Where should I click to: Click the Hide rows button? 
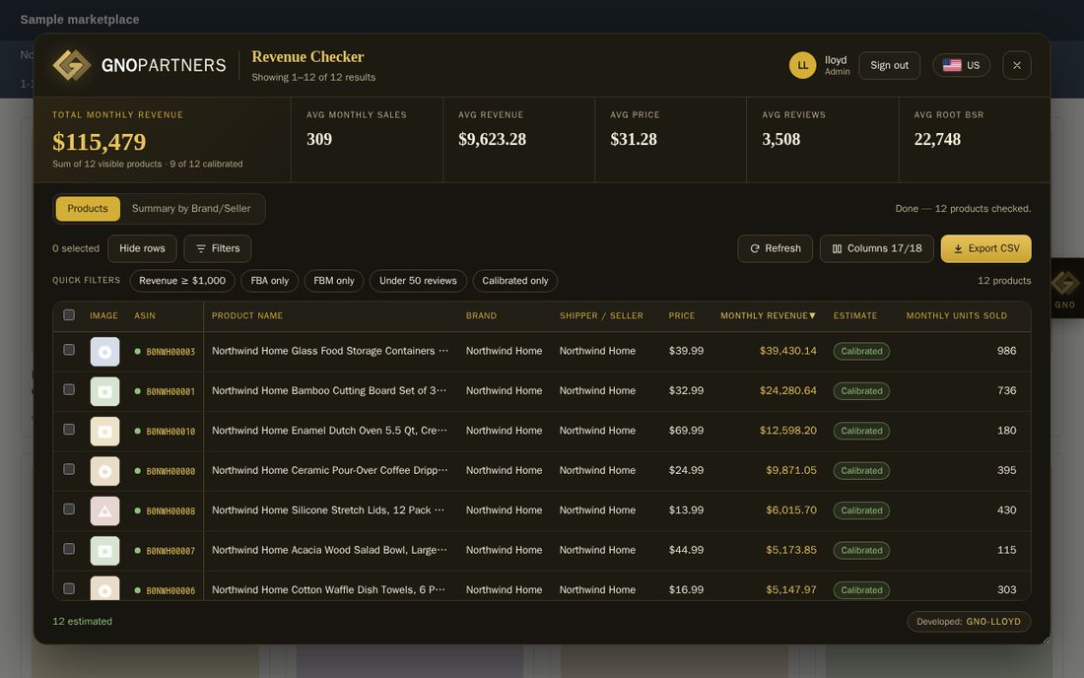tap(142, 248)
